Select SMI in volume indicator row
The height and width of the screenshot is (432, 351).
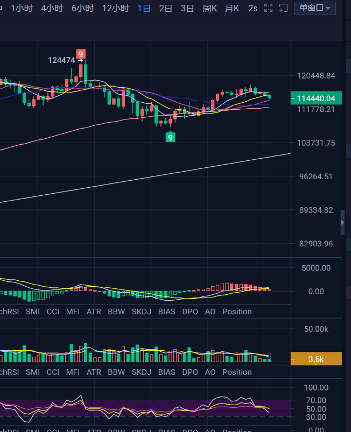pyautogui.click(x=33, y=372)
